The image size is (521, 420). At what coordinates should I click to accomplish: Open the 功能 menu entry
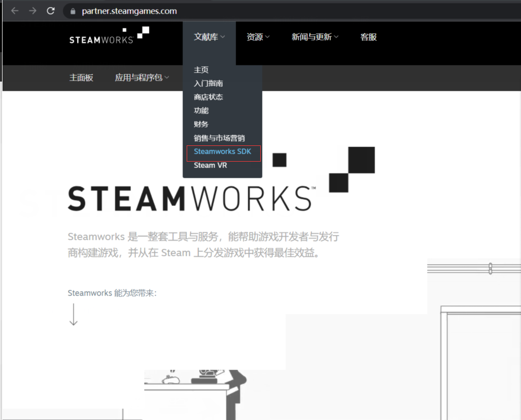tap(200, 110)
